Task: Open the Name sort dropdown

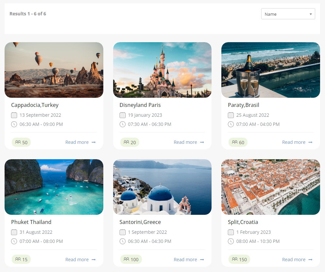Action: [288, 14]
